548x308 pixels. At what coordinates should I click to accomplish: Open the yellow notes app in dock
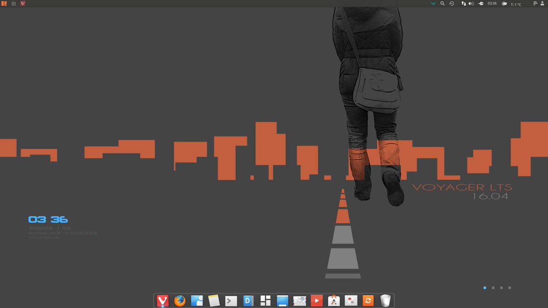click(214, 300)
